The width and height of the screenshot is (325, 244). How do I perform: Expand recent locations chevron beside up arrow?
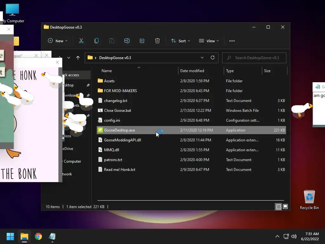pos(69,58)
